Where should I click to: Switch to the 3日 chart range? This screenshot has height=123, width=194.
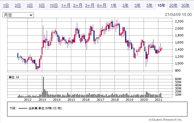click(x=30, y=5)
